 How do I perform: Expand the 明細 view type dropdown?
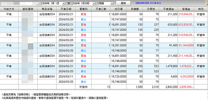112,3
